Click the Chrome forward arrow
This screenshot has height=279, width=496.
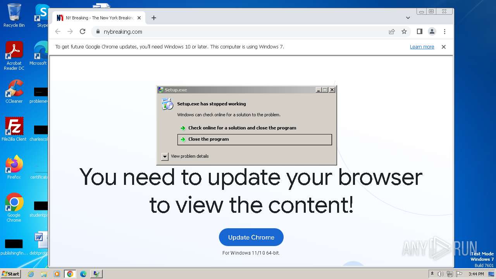[70, 32]
